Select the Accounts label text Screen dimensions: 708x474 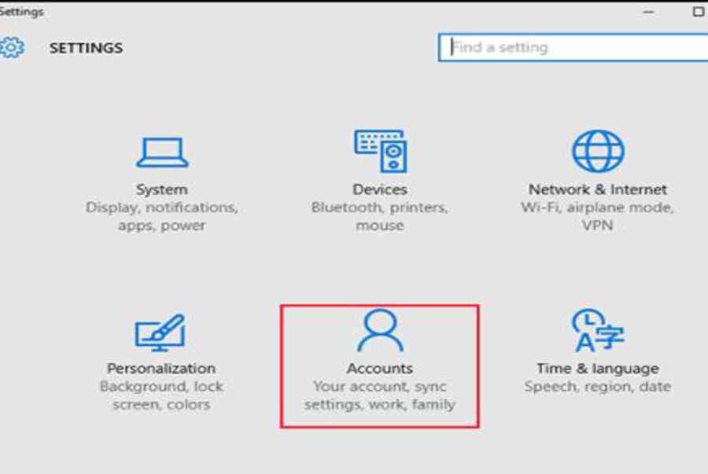(x=379, y=368)
